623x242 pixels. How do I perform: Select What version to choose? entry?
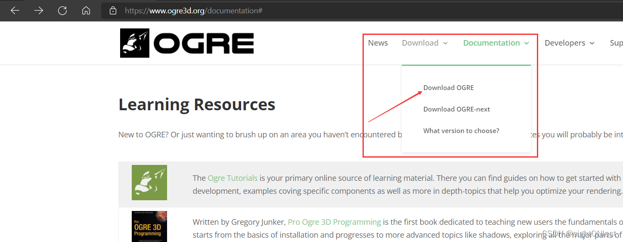(462, 130)
